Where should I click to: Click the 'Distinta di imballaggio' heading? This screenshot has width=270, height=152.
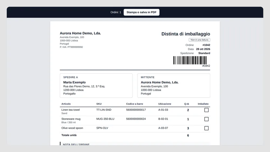click(x=186, y=34)
